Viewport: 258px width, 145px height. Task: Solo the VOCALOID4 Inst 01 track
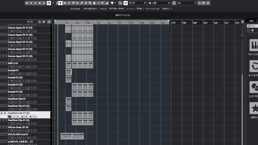(x=5, y=134)
